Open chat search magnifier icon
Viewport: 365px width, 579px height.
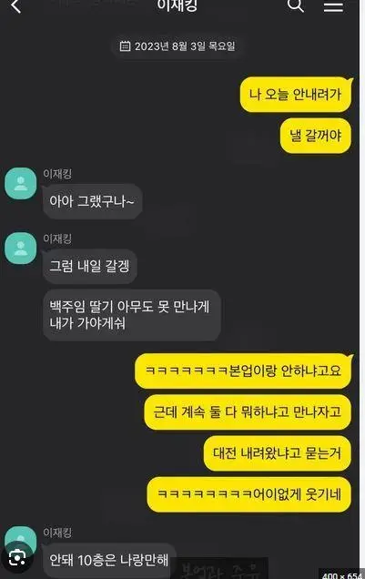coord(296,5)
